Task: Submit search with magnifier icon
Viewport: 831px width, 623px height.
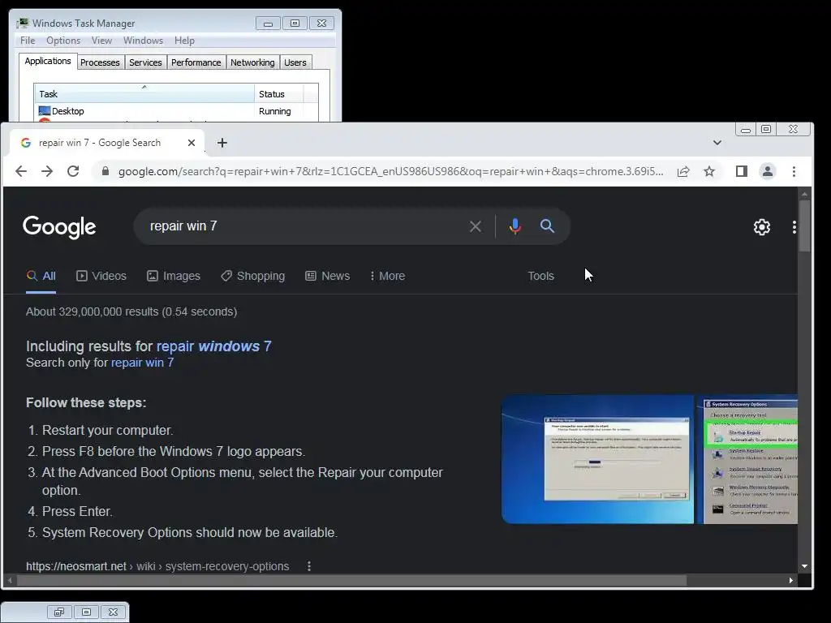Action: click(547, 226)
